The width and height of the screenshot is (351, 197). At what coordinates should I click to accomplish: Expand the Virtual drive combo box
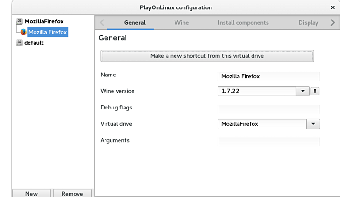point(313,124)
